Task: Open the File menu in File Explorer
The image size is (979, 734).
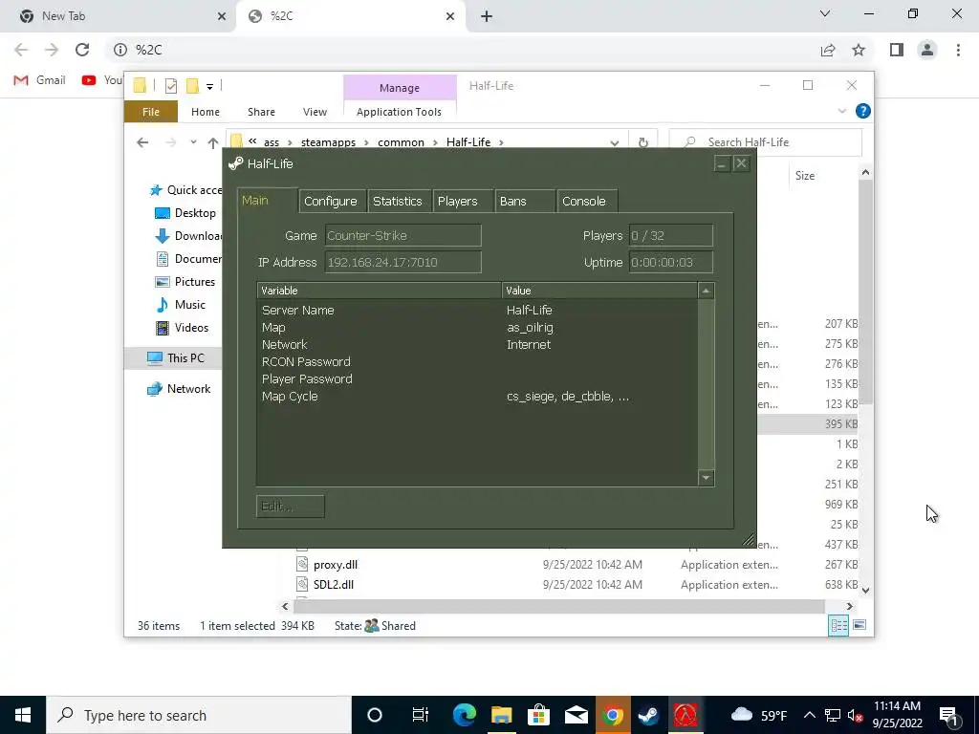Action: (x=151, y=112)
